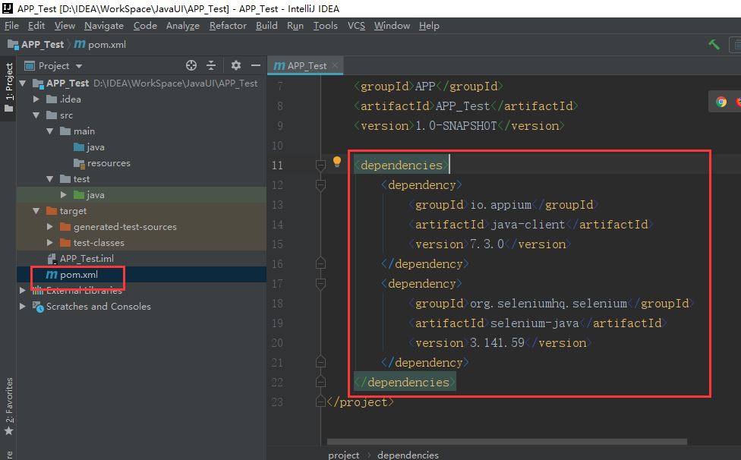Select APP_Test.iml in the project tree

coord(142,258)
